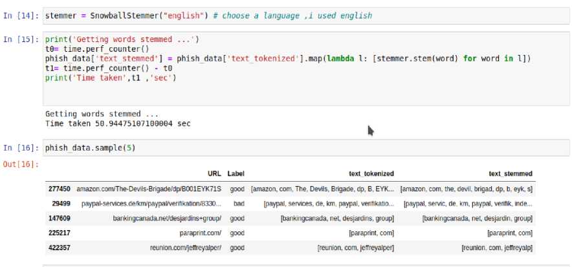Screen dimensions: 572x267
Task: Click the text_stemmed column header
Action: click(511, 174)
